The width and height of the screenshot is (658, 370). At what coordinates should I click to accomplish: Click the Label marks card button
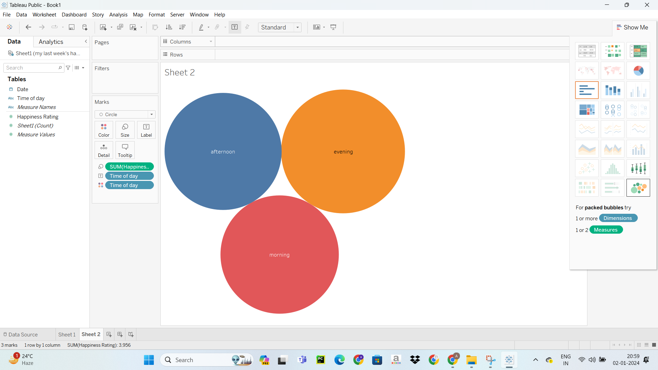click(146, 130)
